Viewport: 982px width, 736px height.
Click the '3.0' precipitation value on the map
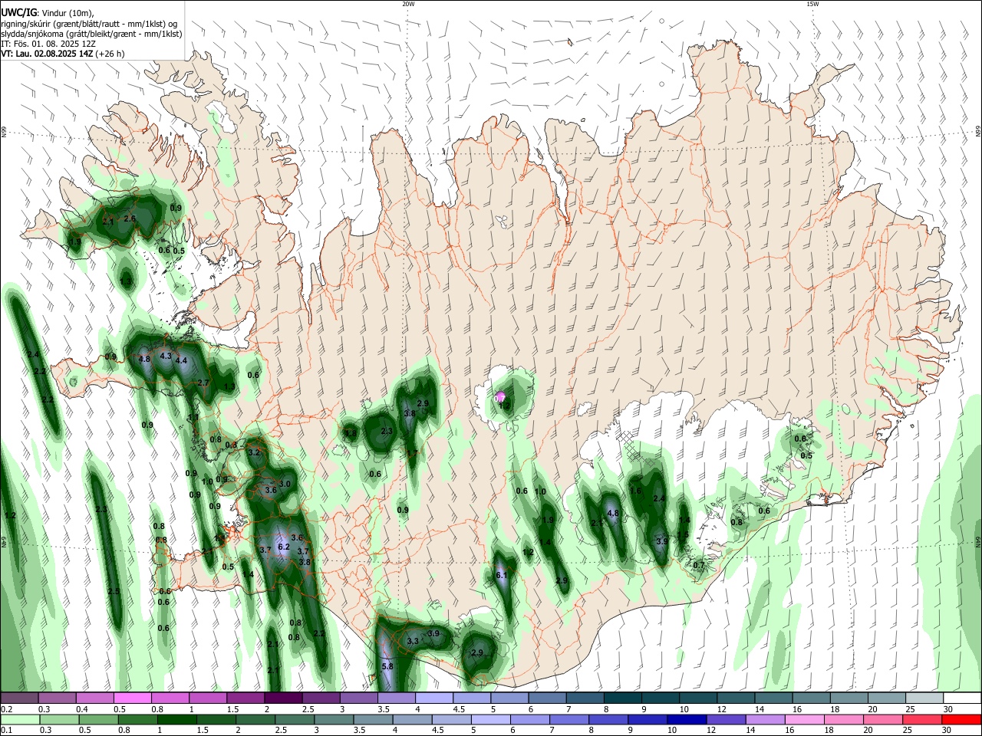(x=285, y=484)
